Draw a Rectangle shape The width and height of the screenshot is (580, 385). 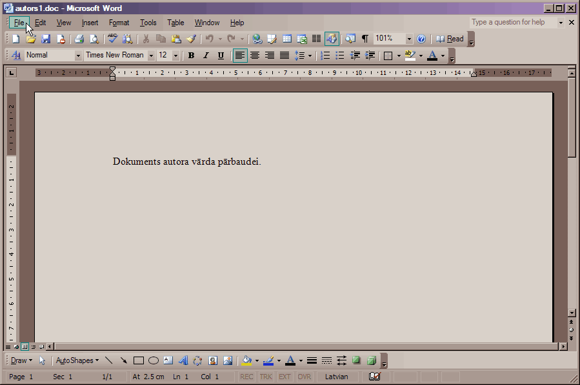[x=138, y=360]
